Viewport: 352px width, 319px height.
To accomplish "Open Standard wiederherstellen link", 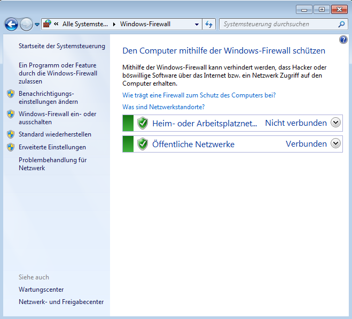I will point(55,134).
